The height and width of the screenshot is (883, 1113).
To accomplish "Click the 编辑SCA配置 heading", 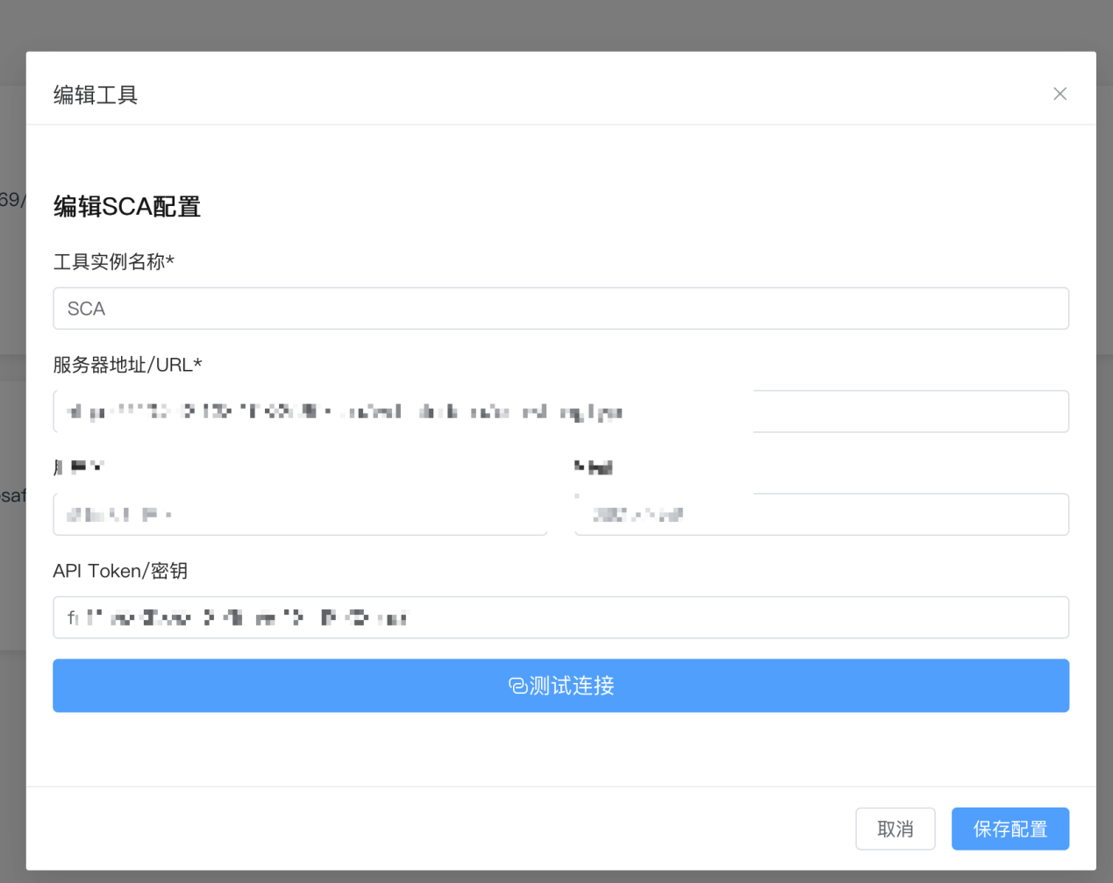I will tap(127, 207).
